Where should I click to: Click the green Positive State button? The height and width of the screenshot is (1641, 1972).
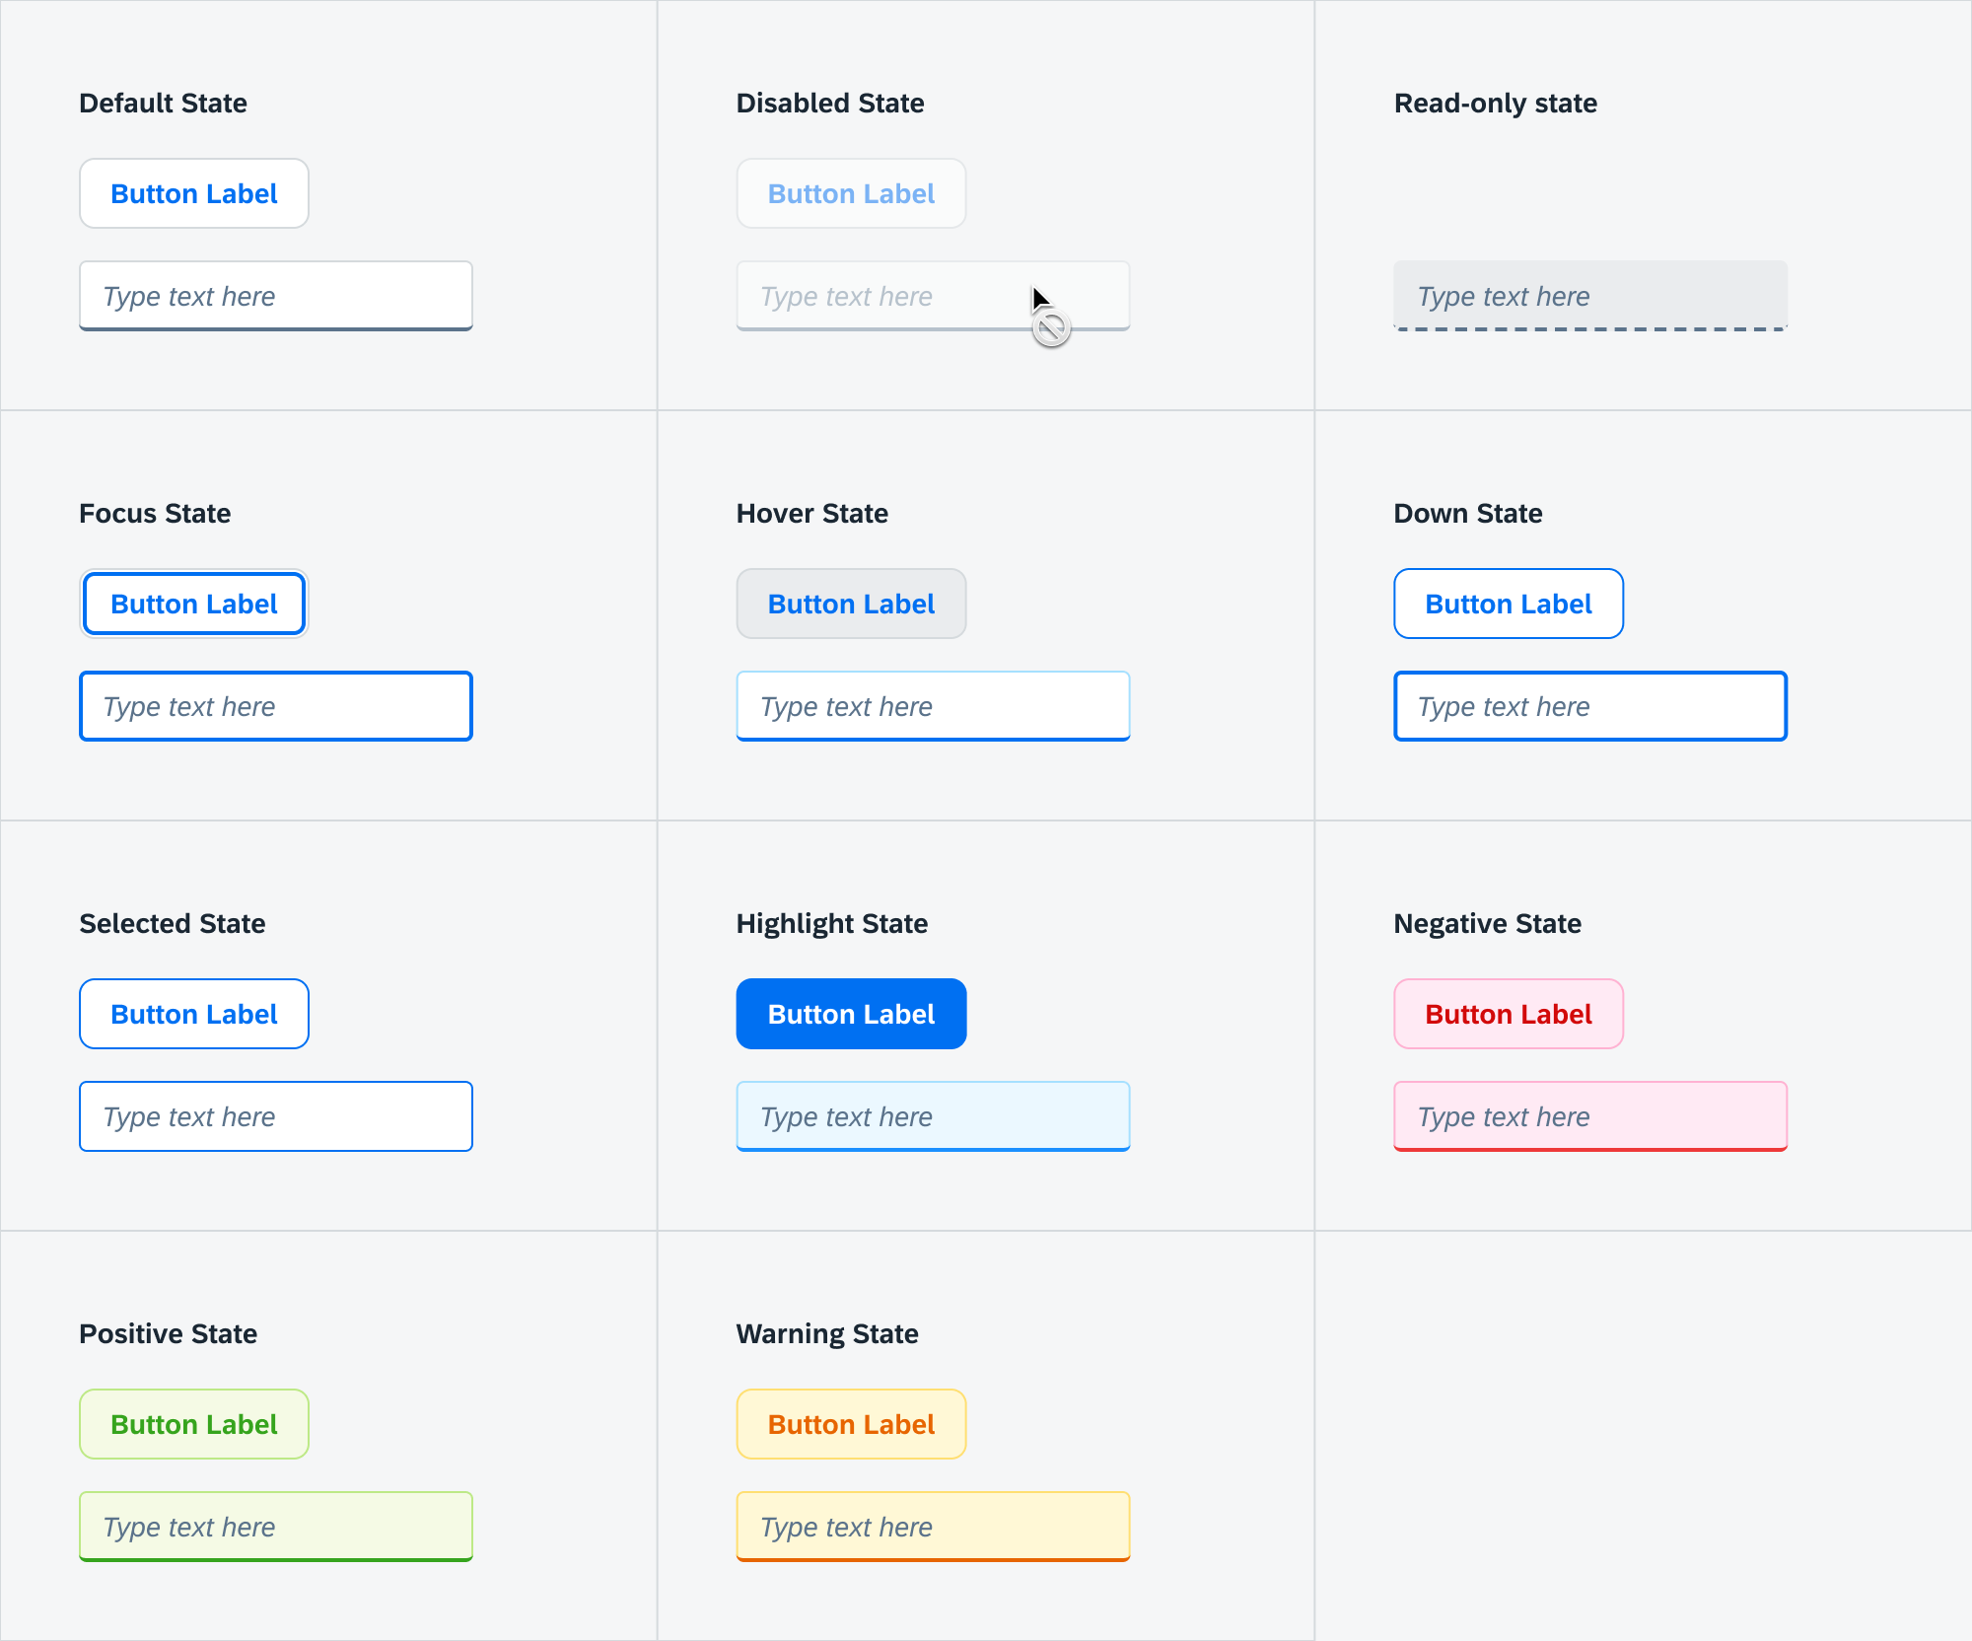194,1424
